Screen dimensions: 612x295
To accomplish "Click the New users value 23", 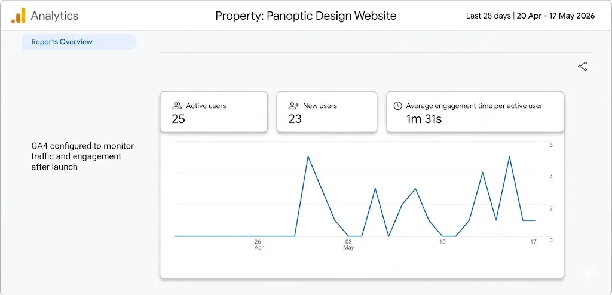I will (295, 119).
